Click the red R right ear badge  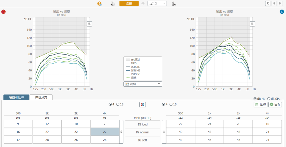4,12
